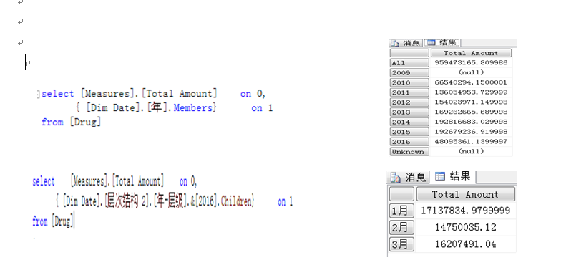Click the 'from [Drug]' line under the Children query
This screenshot has width=566, height=260.
[53, 221]
